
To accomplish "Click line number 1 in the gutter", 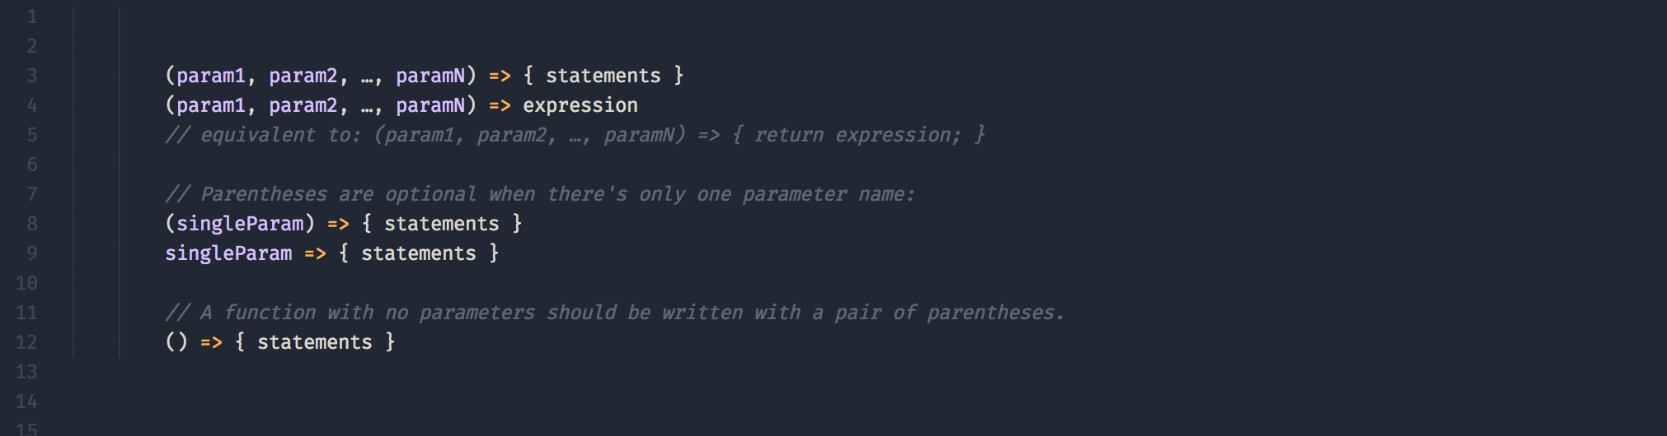I will tap(31, 16).
